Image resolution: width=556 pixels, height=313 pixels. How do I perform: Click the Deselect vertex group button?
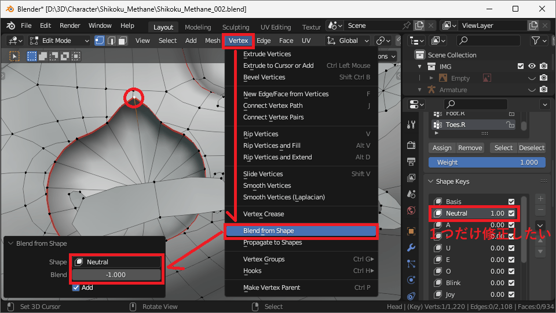(531, 148)
